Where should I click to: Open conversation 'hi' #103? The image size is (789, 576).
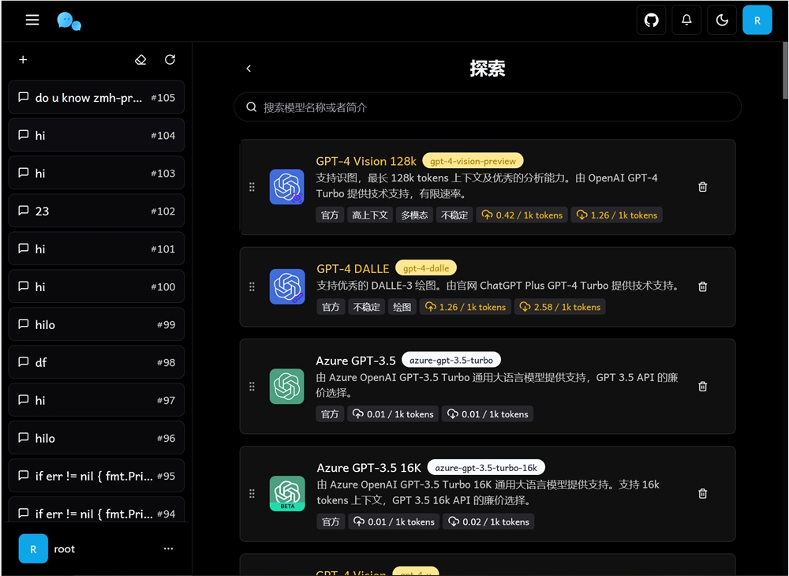coord(96,173)
